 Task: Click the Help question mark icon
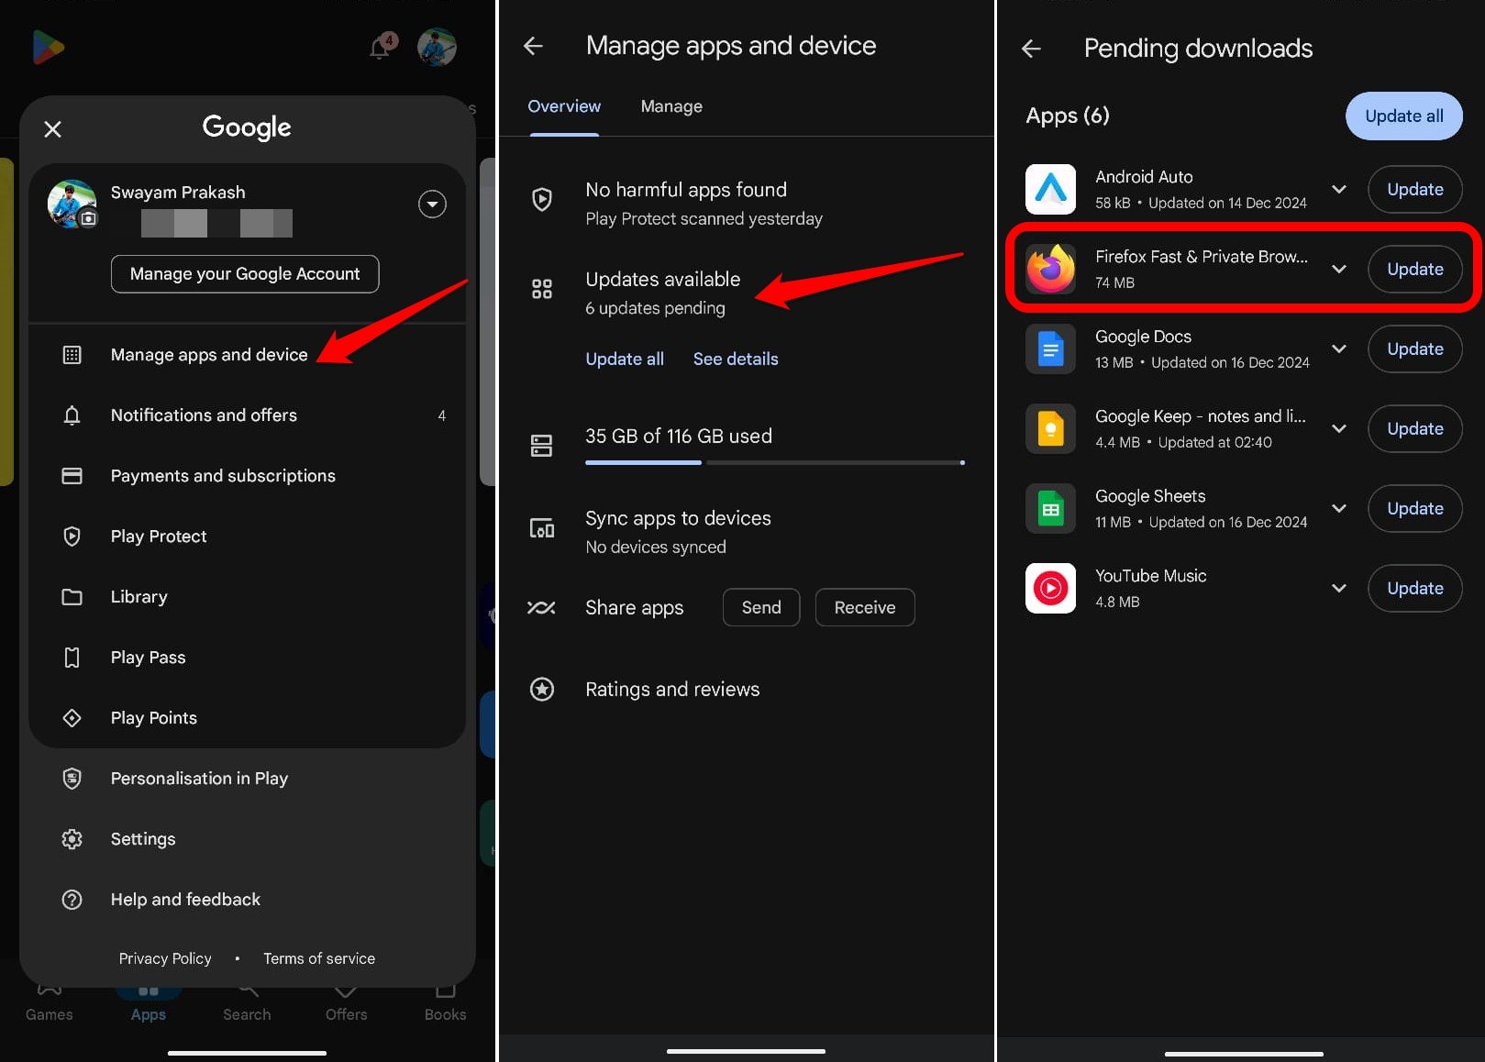click(x=72, y=900)
